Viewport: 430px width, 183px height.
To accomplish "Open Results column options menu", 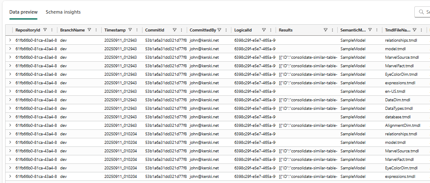I will 332,30.
